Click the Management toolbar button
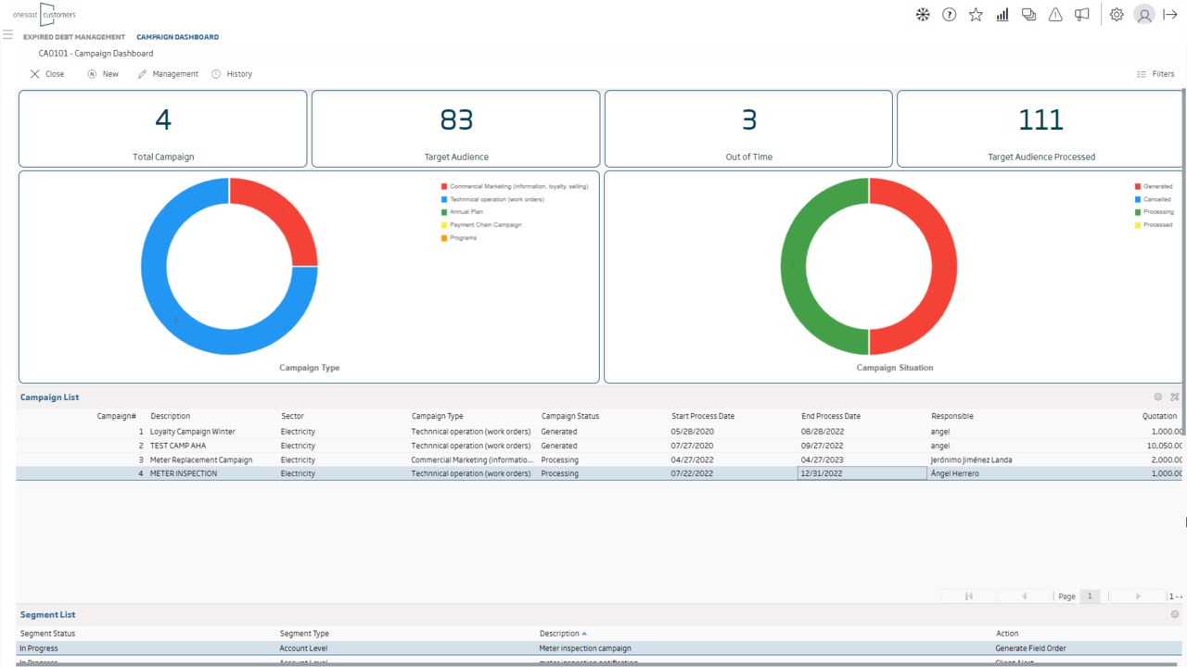The height and width of the screenshot is (667, 1187). (168, 74)
